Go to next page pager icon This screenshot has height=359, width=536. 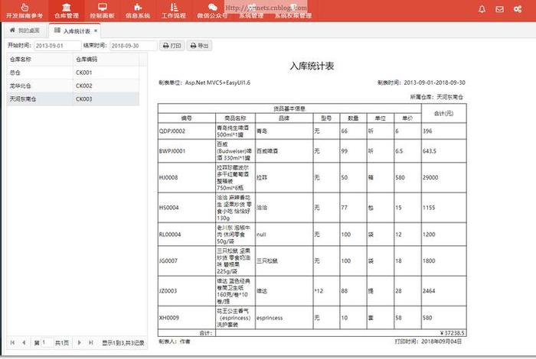coord(80,343)
